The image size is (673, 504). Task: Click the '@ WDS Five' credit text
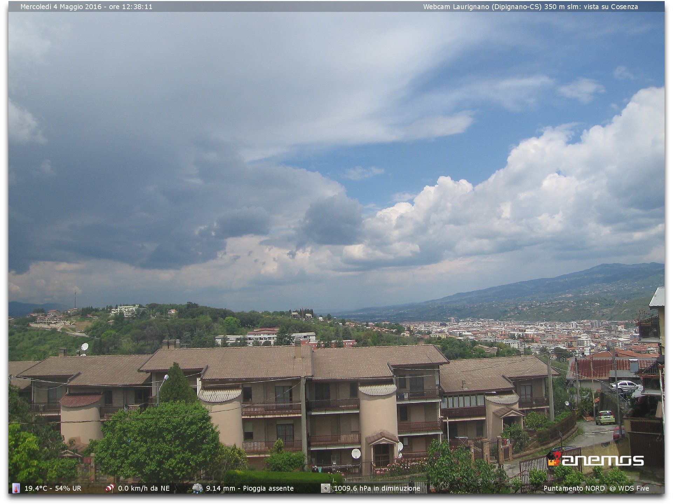click(x=629, y=488)
